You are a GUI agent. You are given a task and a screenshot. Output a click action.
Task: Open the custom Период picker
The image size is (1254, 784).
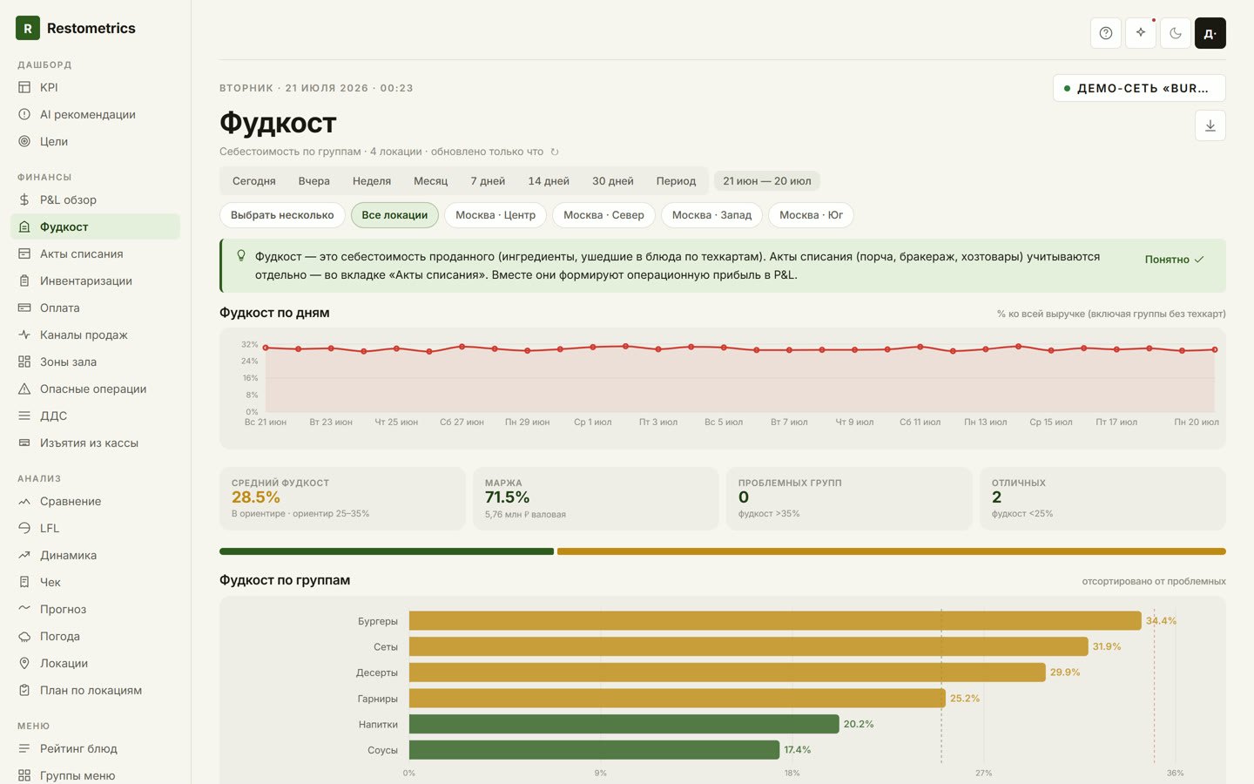(x=676, y=181)
